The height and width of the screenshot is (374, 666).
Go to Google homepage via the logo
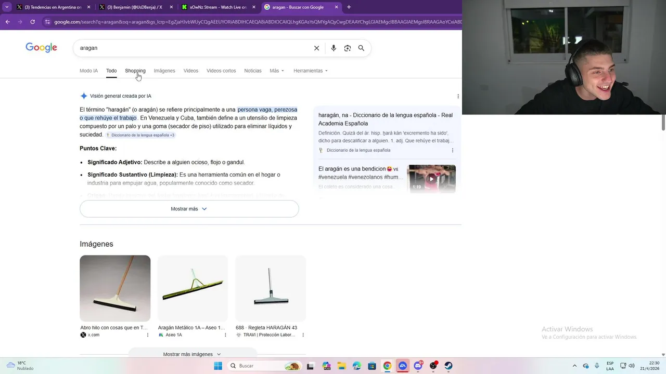41,48
